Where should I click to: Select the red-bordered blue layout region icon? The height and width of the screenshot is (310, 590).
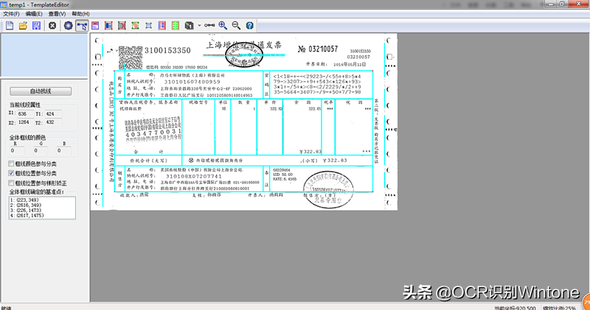[108, 26]
